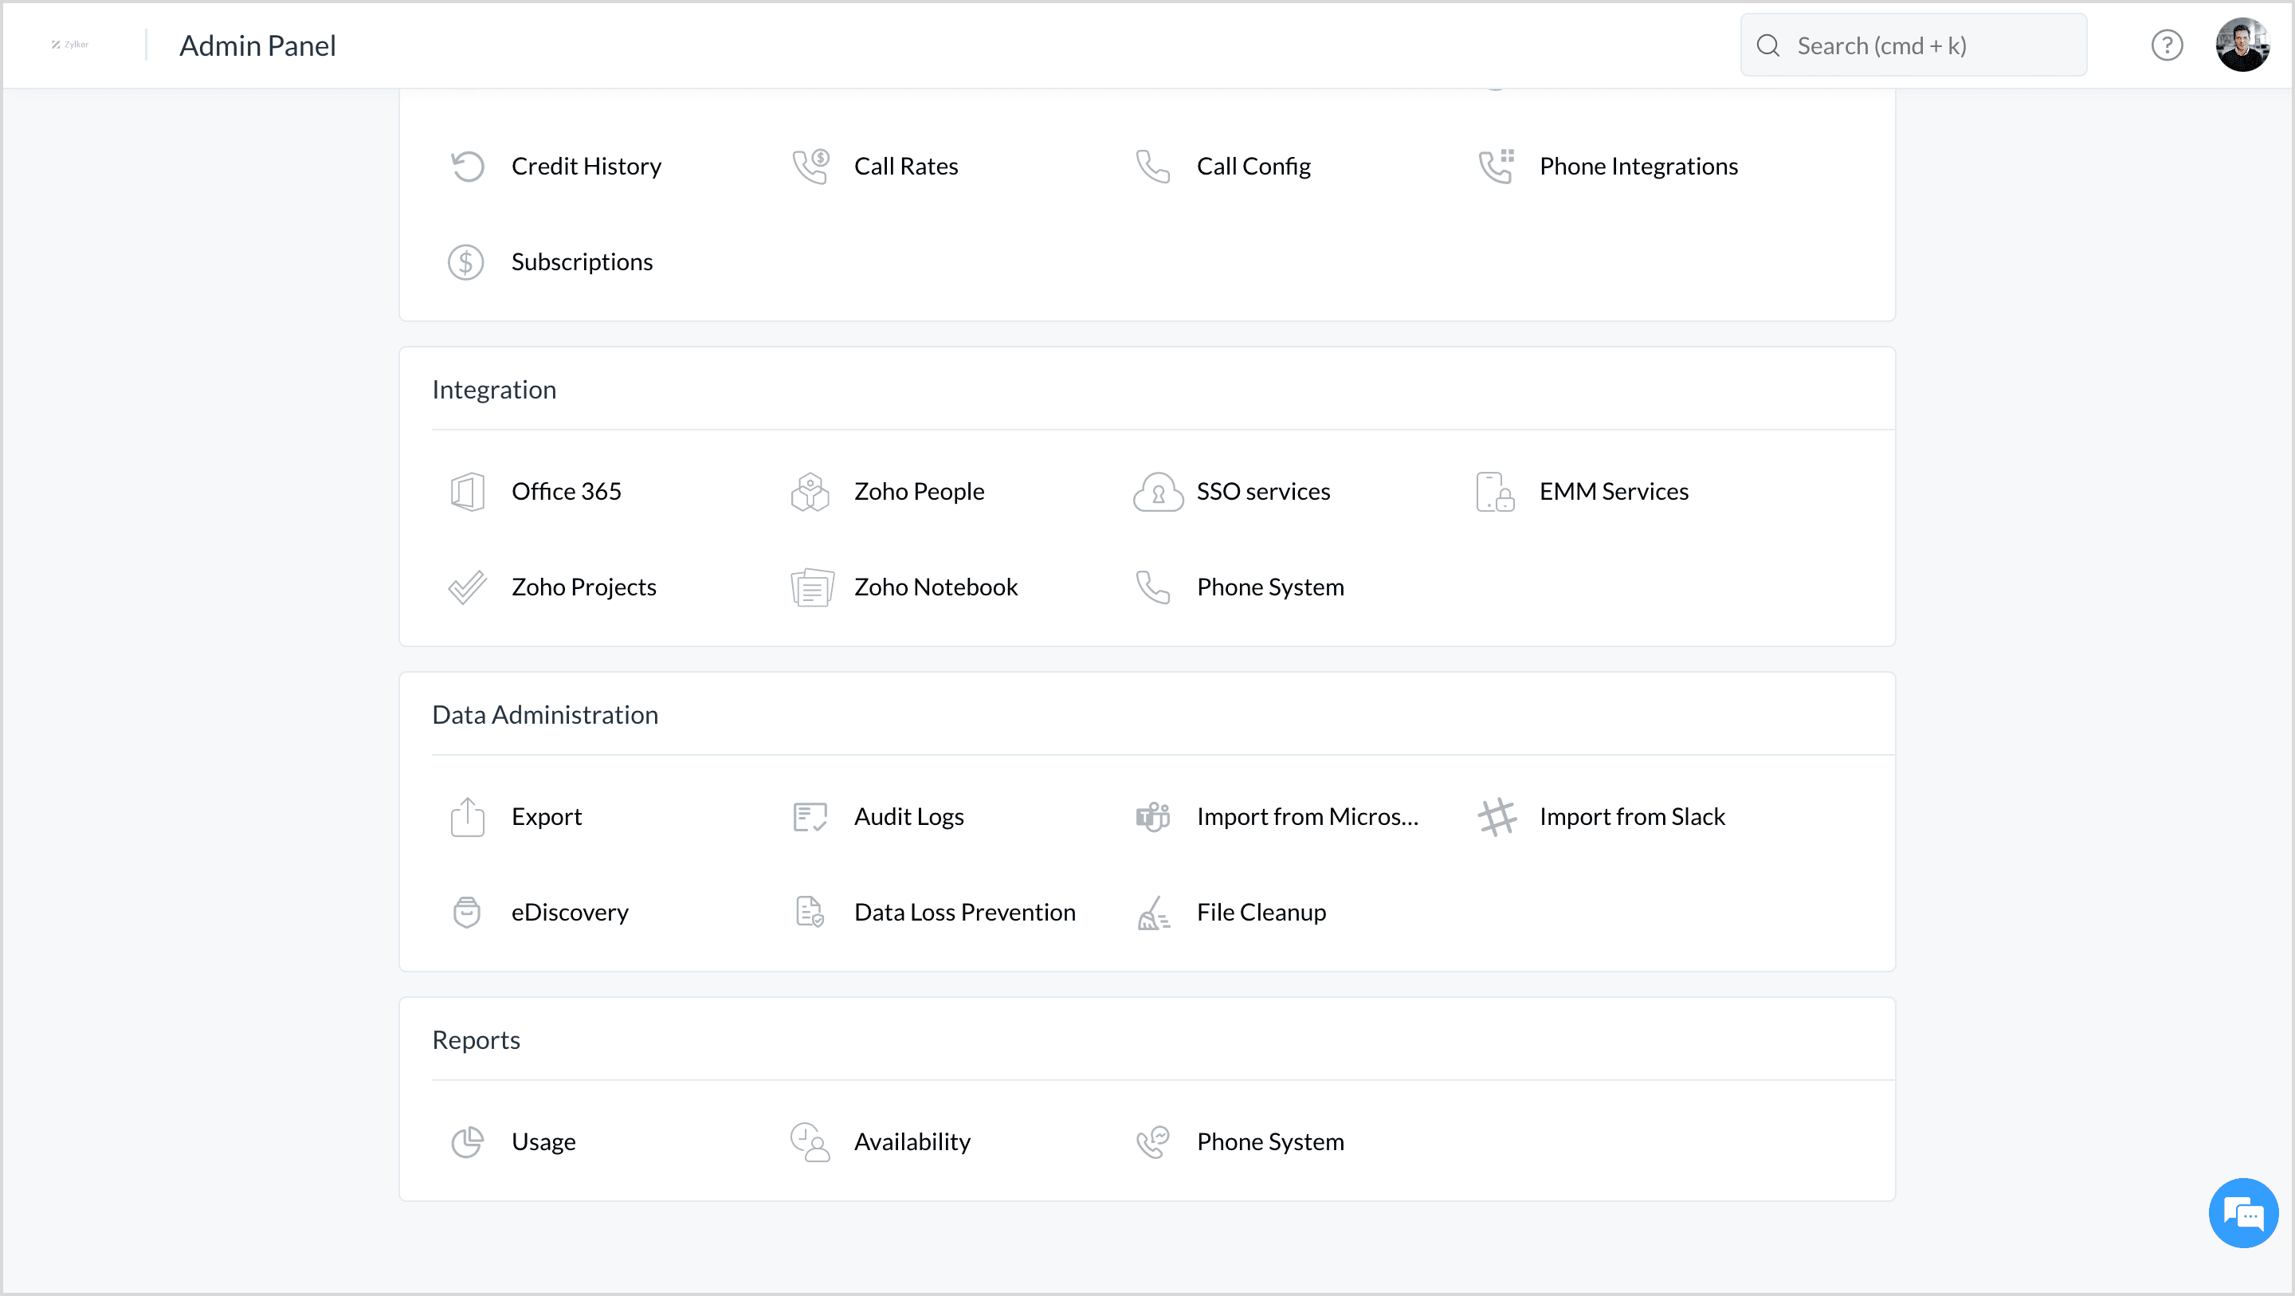The width and height of the screenshot is (2295, 1296).
Task: Open Phone System under Reports
Action: pyautogui.click(x=1270, y=1143)
